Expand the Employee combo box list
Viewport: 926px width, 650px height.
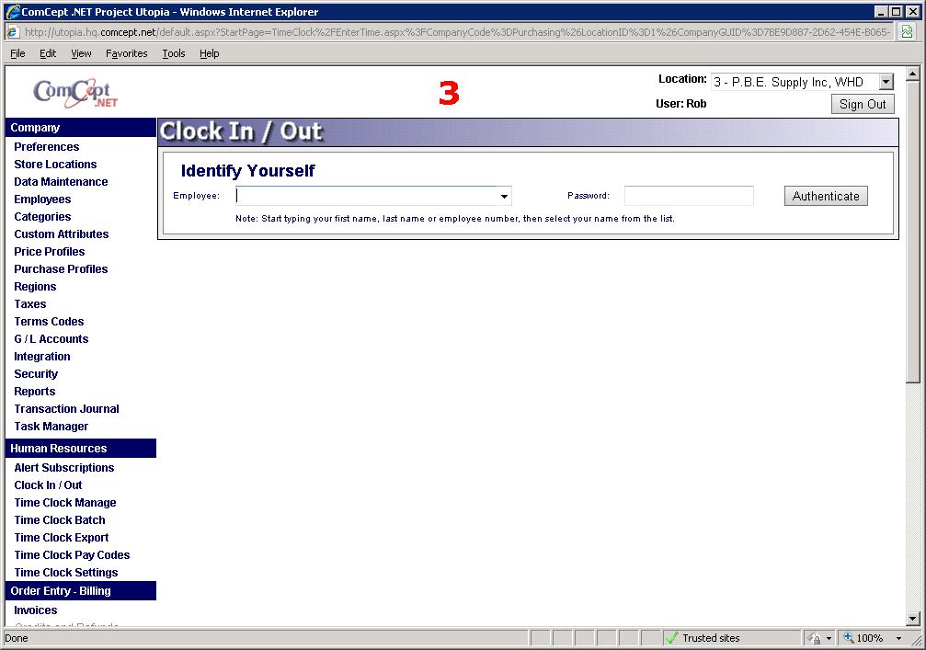tap(504, 196)
